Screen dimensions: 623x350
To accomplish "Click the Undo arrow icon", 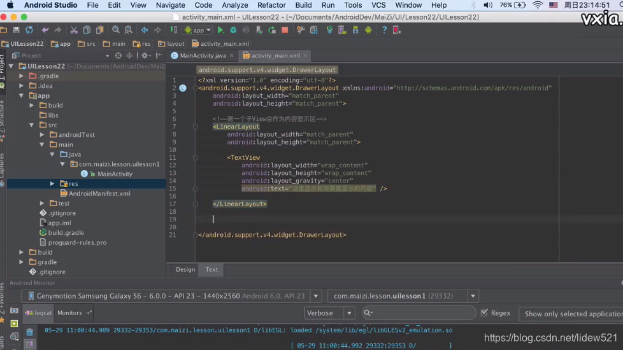I will point(45,30).
